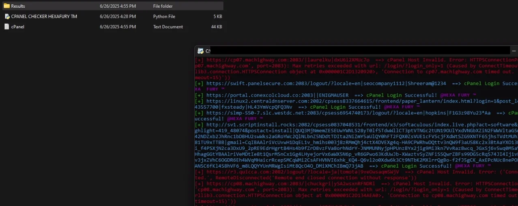The image size is (518, 206).
Task: Select the CPANEL CHECKER HEXAFURY TM file name
Action: [x=44, y=17]
